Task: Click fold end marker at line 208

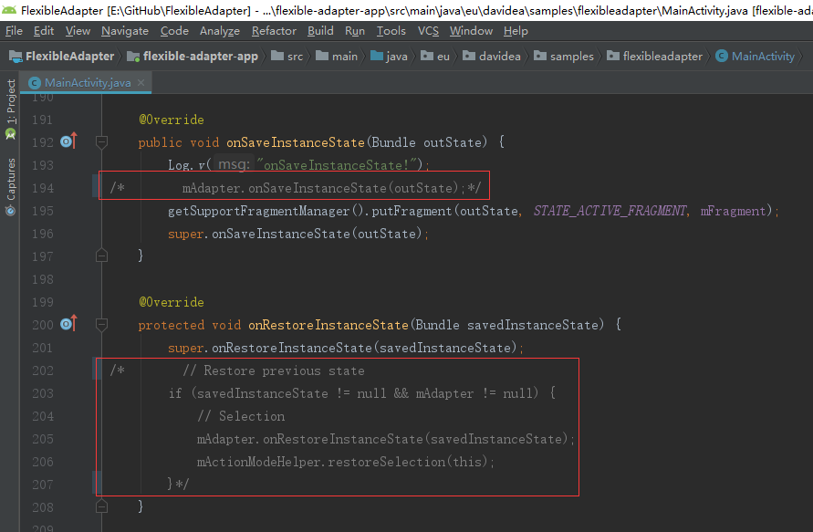Action: (x=101, y=506)
